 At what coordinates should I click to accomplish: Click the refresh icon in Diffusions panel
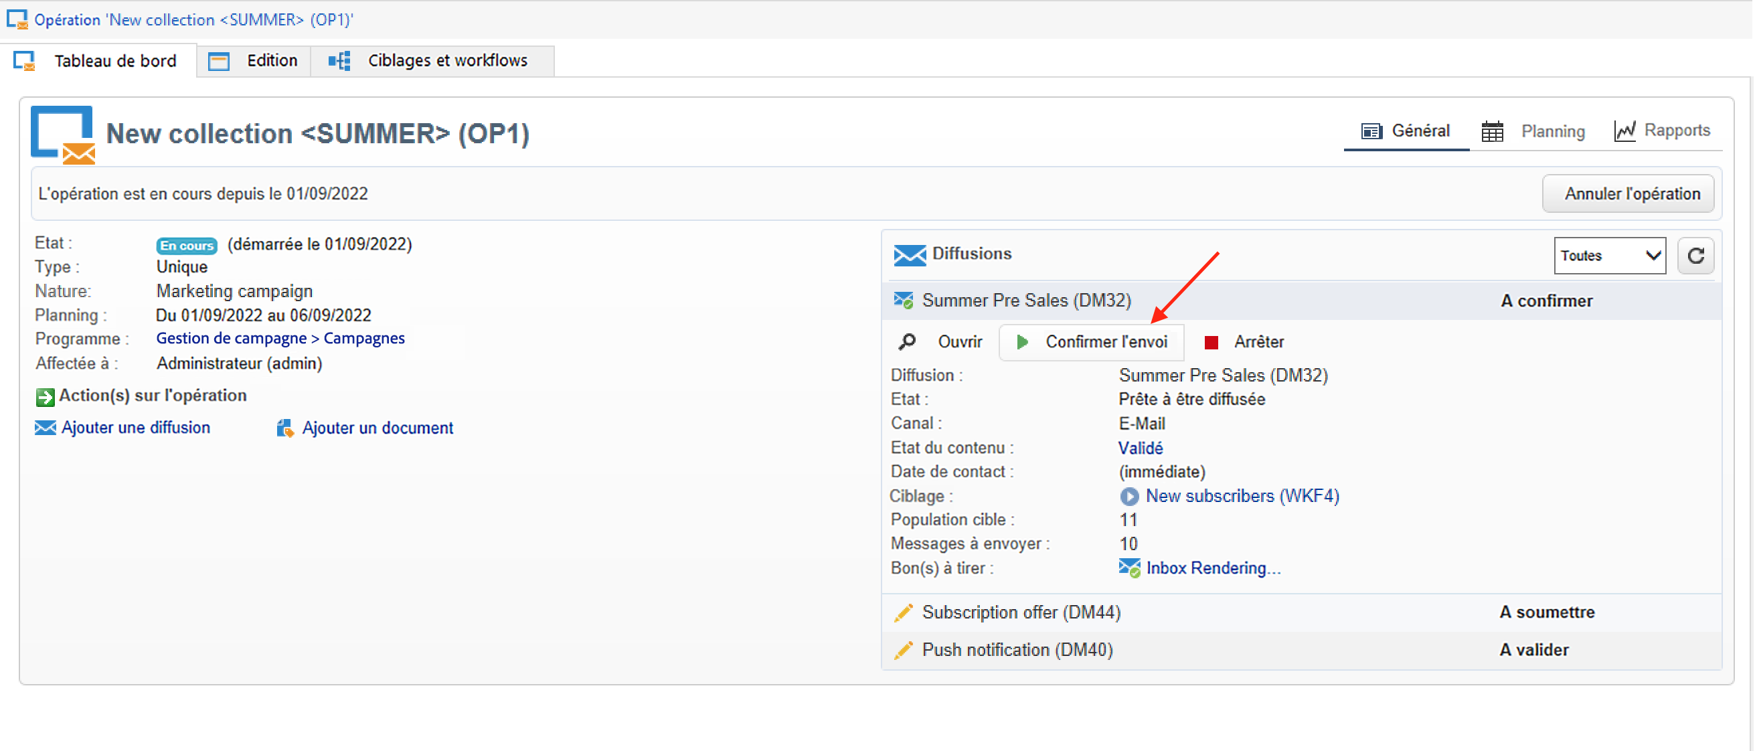pyautogui.click(x=1695, y=256)
